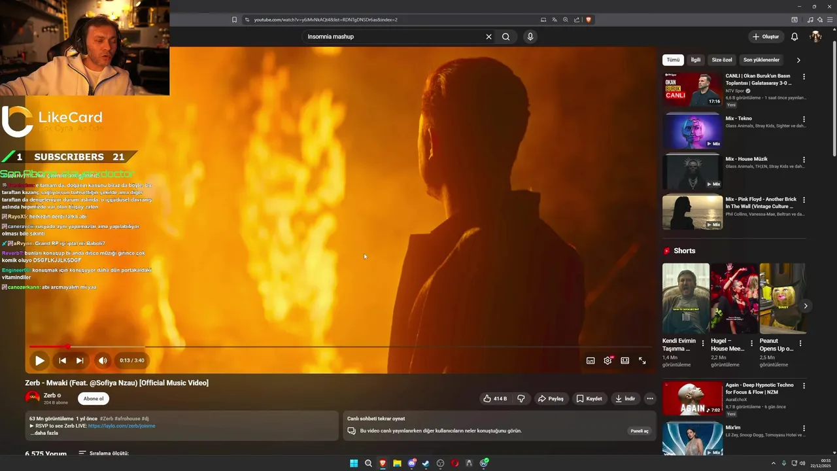The height and width of the screenshot is (471, 837).
Task: Bookmark page via address bar icon
Action: (x=234, y=20)
